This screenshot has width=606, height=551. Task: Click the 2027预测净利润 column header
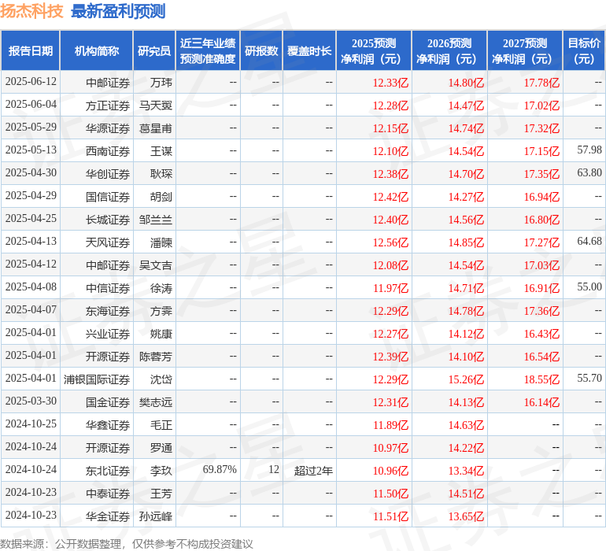click(x=525, y=51)
